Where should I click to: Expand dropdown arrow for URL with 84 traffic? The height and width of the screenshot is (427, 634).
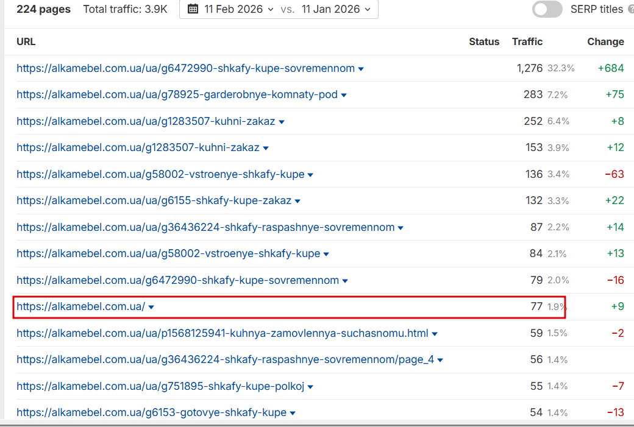pyautogui.click(x=326, y=254)
